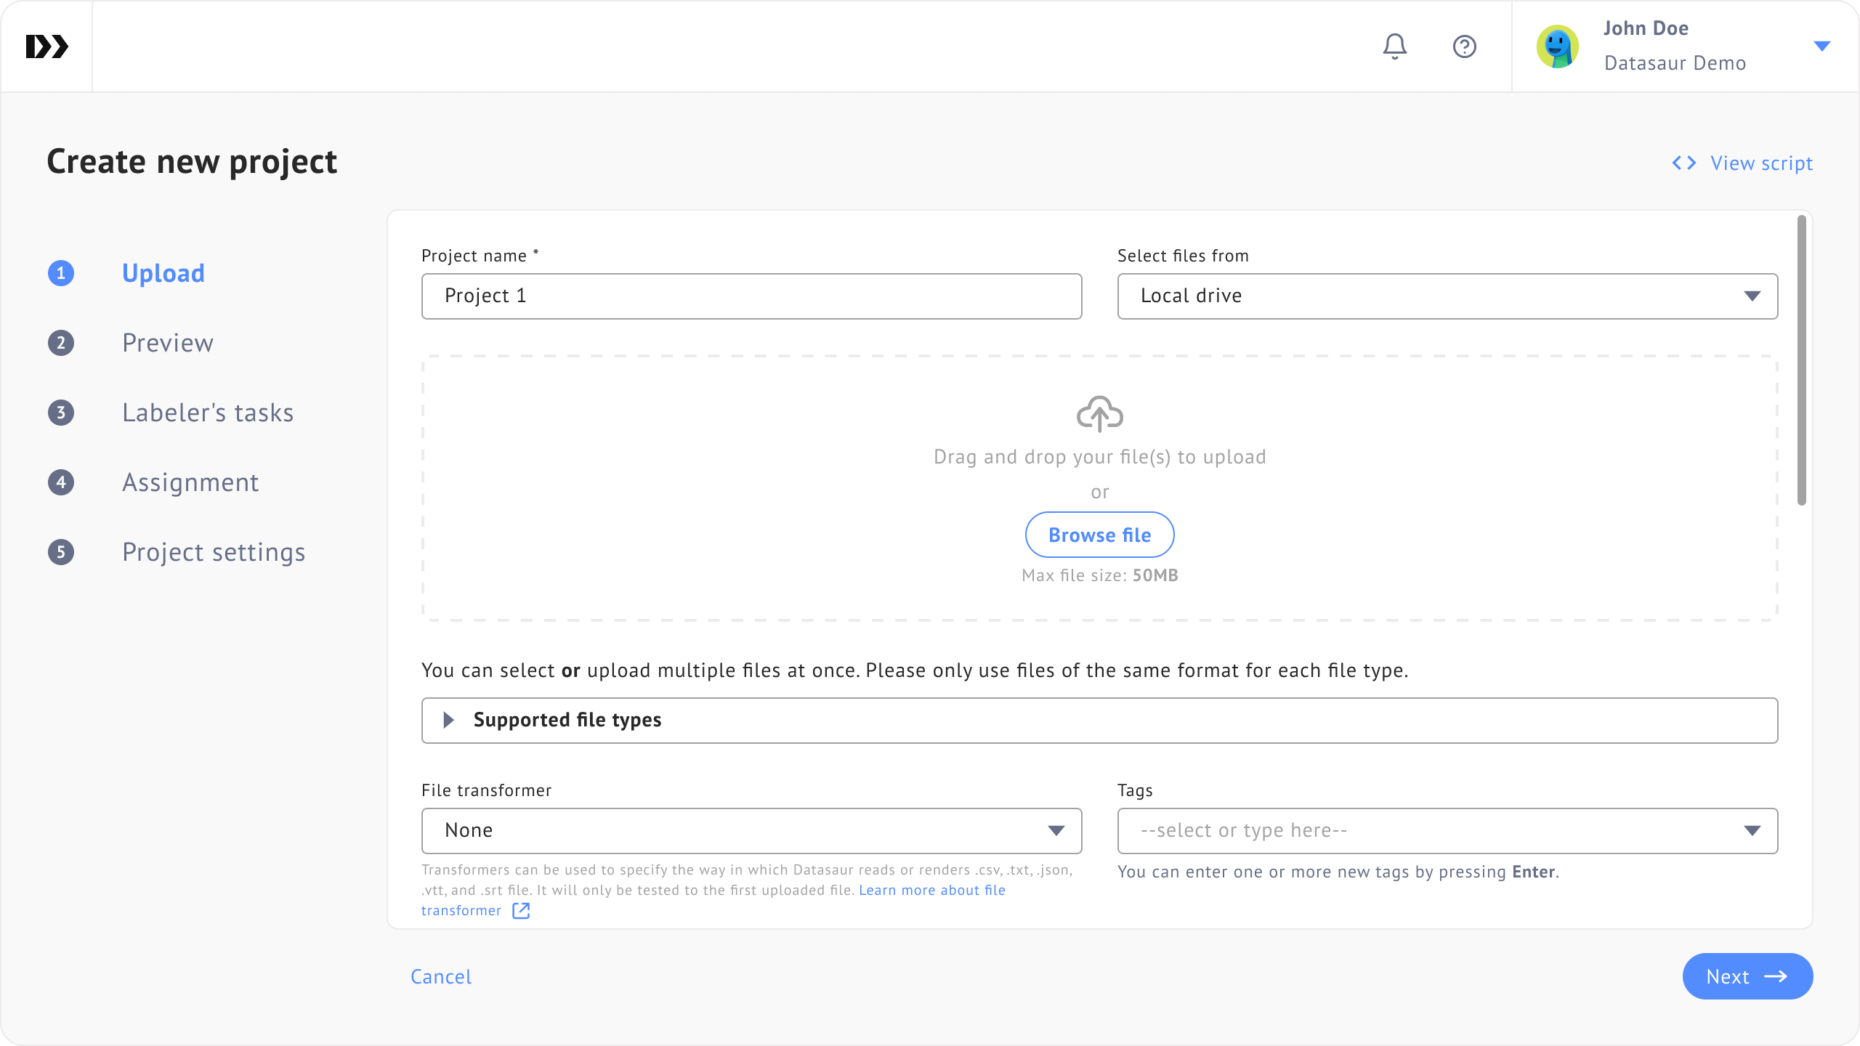Click the Cancel link
The height and width of the screenshot is (1046, 1860).
[440, 976]
